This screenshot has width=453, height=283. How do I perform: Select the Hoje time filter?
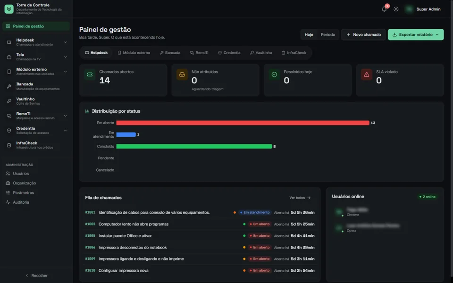click(x=309, y=34)
